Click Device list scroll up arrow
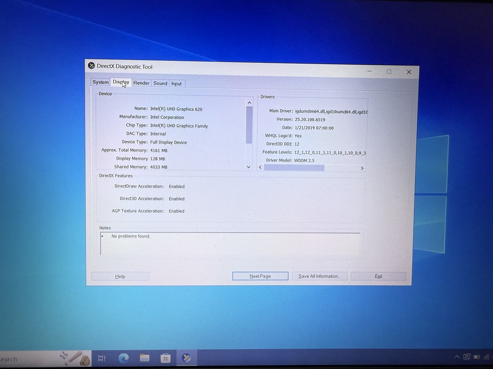The height and width of the screenshot is (369, 493). tap(250, 102)
